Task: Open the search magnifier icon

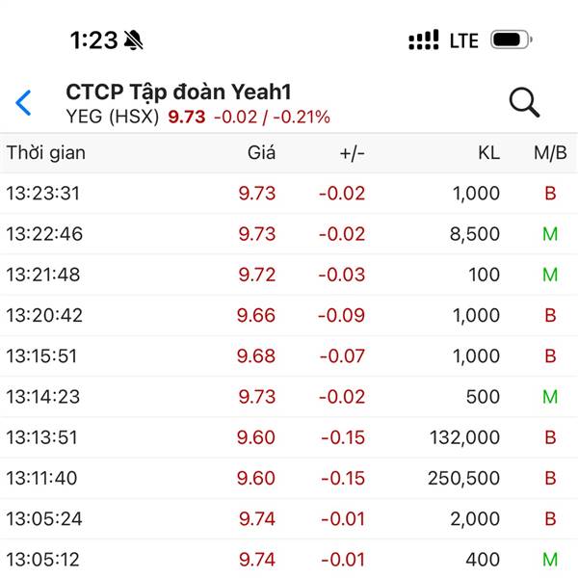Action: click(x=524, y=102)
